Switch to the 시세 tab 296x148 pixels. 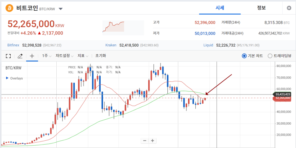coord(220,8)
